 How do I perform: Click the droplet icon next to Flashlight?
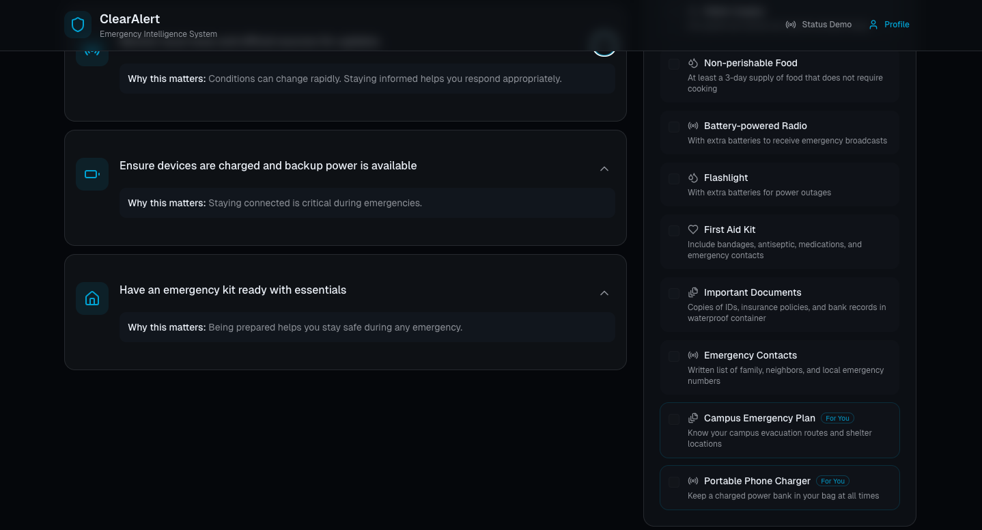tap(693, 178)
